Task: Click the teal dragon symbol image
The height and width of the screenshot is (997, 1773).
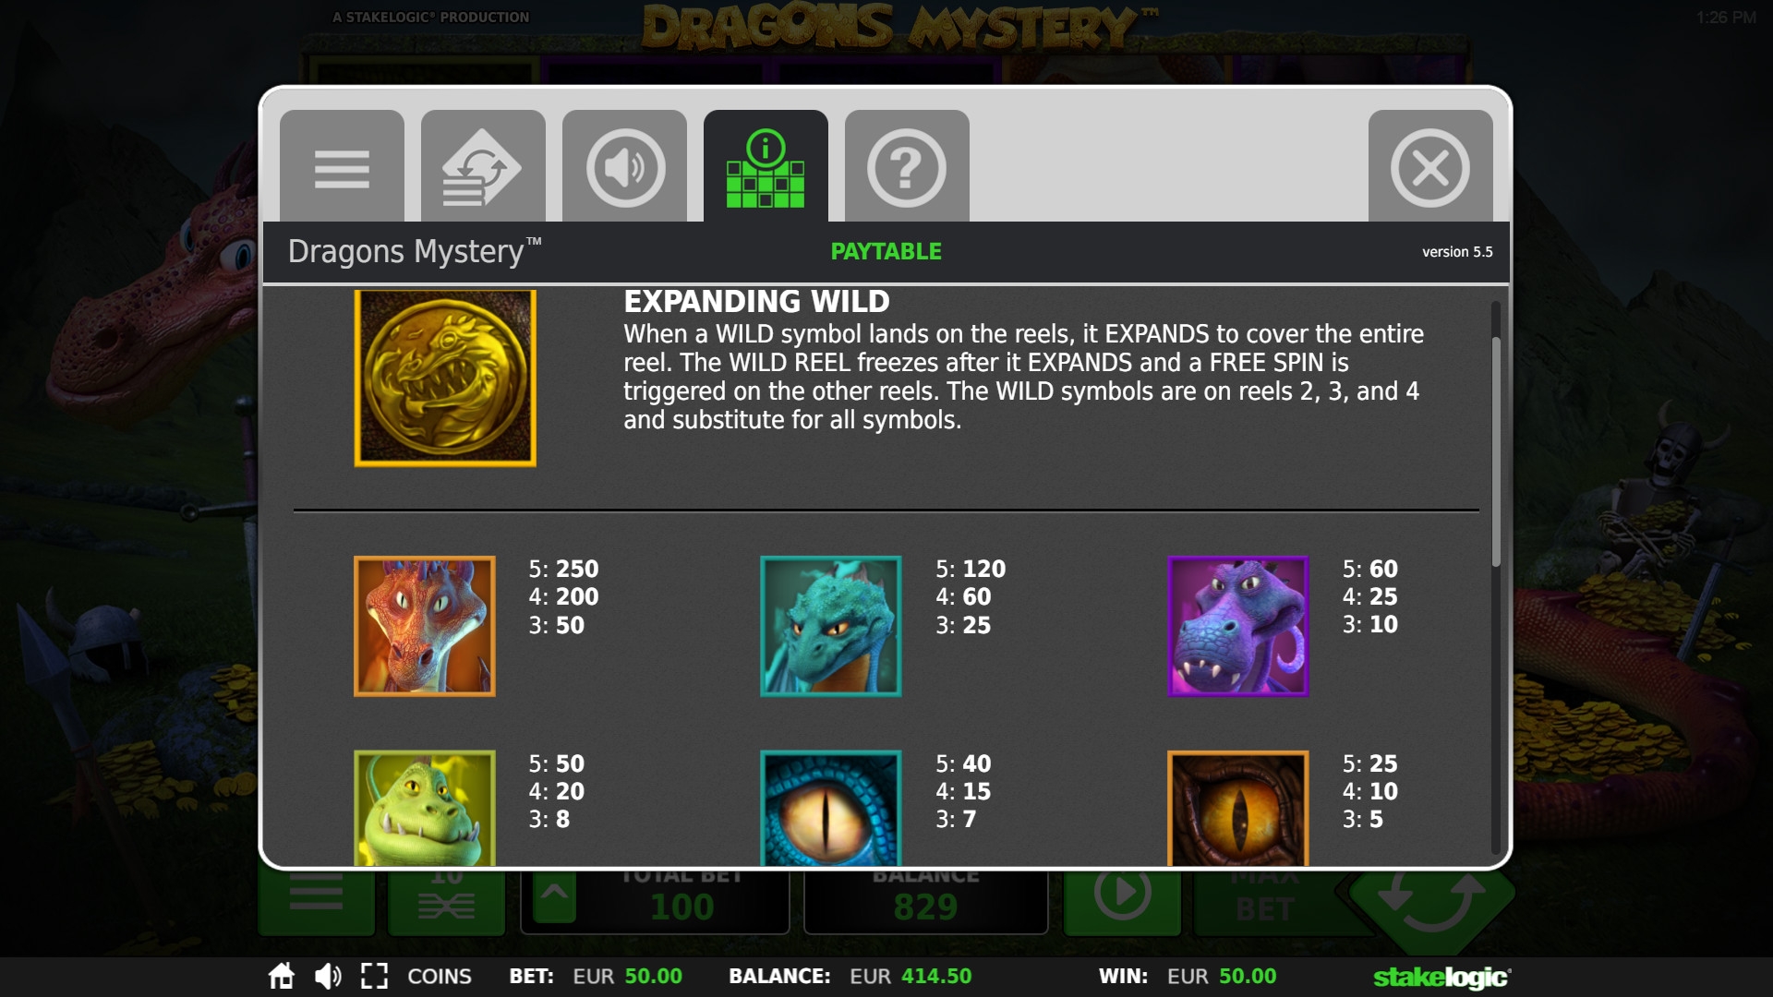Action: [x=831, y=626]
